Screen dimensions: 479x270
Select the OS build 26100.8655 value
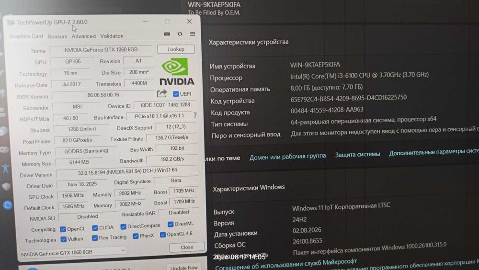click(308, 241)
